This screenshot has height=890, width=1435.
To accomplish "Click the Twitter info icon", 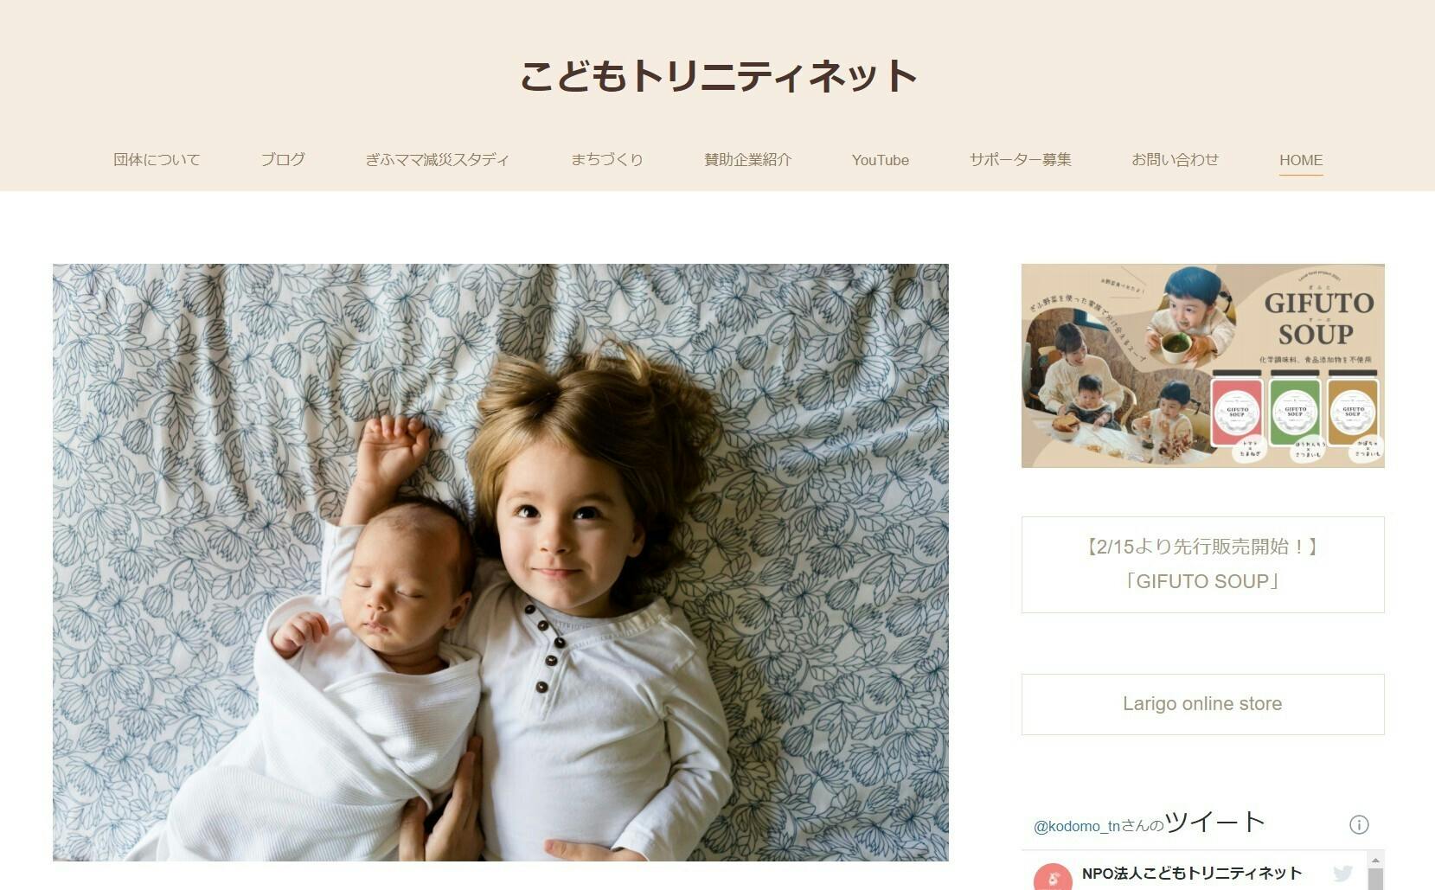I will (x=1359, y=824).
